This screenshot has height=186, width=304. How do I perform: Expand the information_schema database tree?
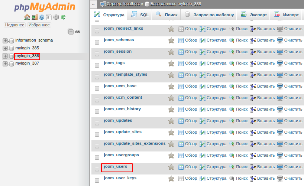(5, 41)
